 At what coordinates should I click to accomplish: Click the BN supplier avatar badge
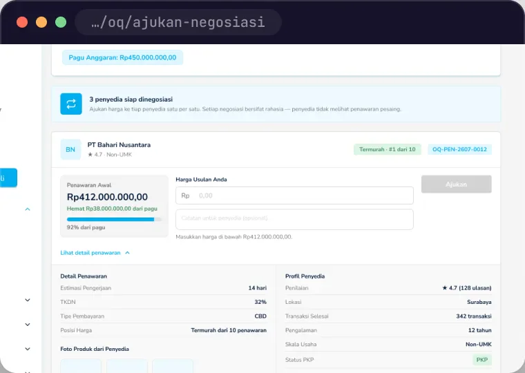tap(70, 149)
